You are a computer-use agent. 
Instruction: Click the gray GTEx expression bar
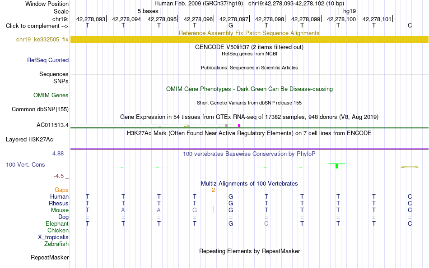(x=227, y=126)
